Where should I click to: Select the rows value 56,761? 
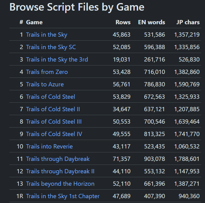(122, 85)
